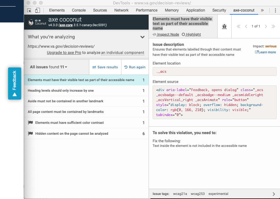Click the 1 of 1 node counter
Viewport: 280px width, 199px height.
pos(256,27)
